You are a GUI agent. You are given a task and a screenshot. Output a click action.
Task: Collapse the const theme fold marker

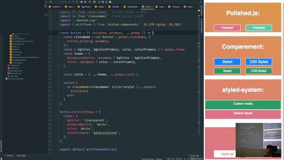click(x=59, y=54)
